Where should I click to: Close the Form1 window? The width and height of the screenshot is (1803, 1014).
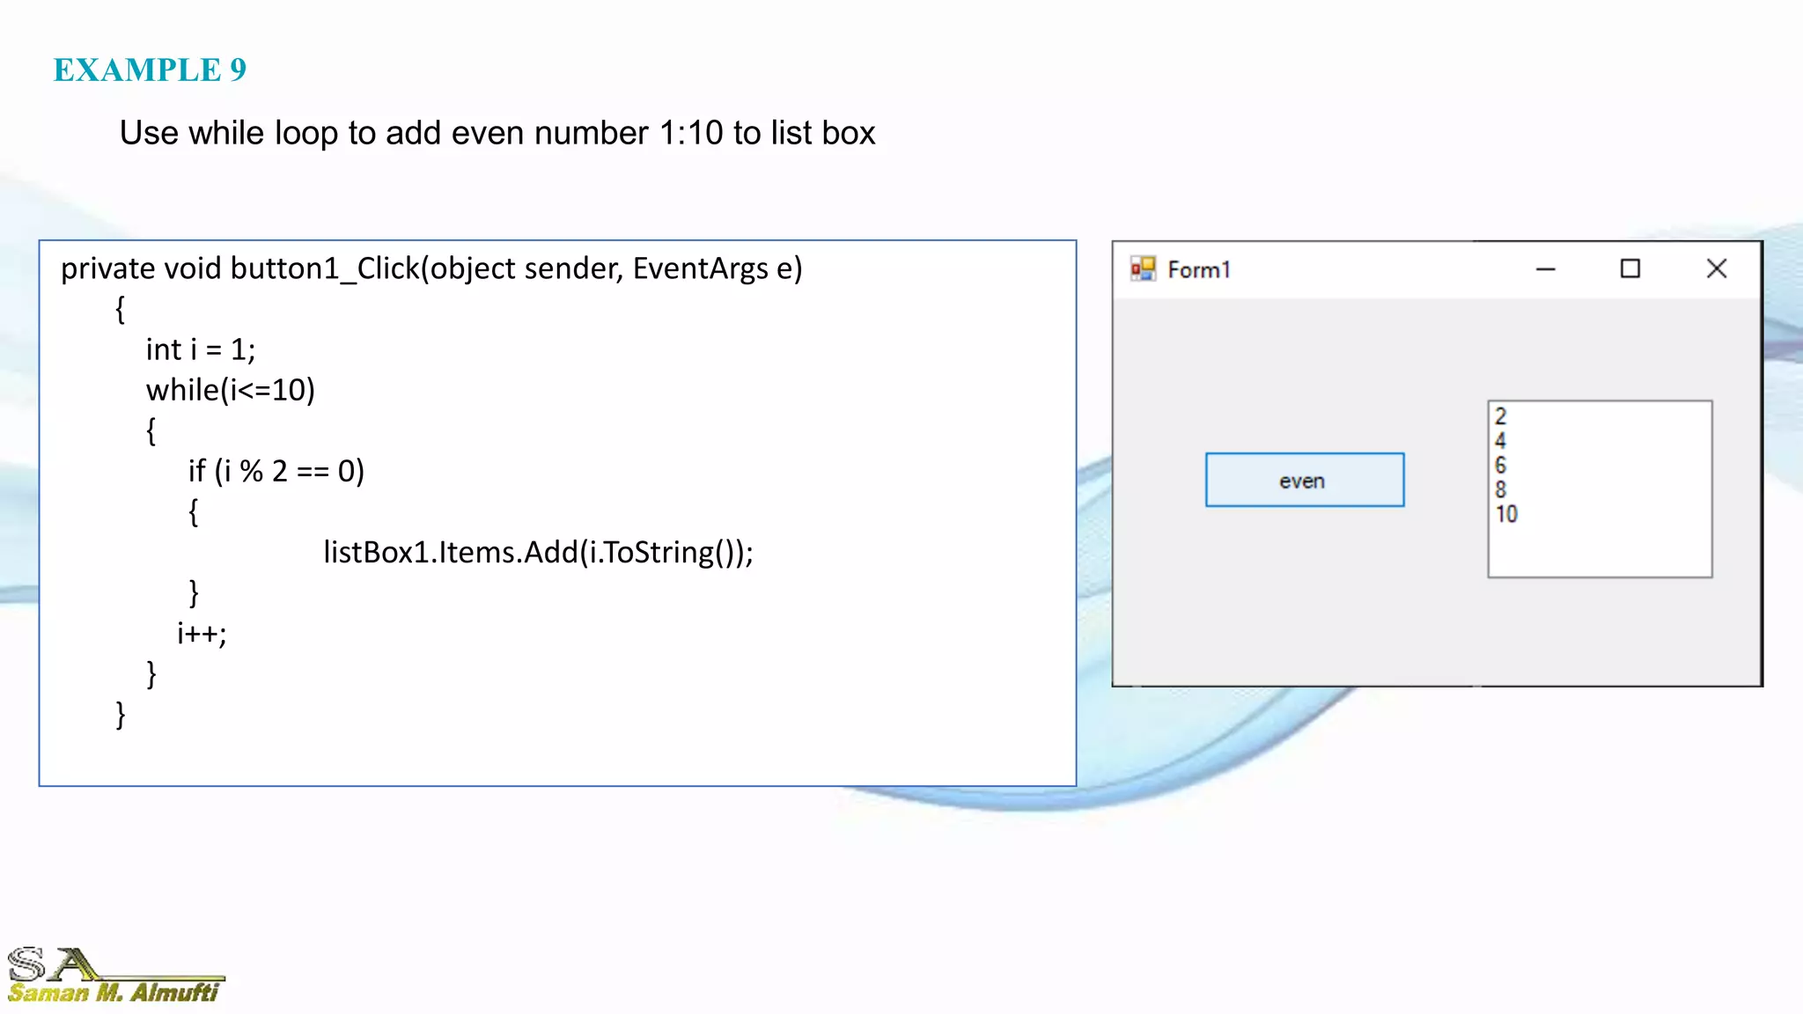pos(1717,268)
